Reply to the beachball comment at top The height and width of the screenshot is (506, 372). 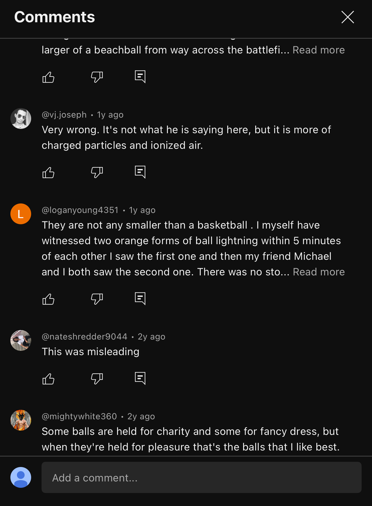click(140, 77)
